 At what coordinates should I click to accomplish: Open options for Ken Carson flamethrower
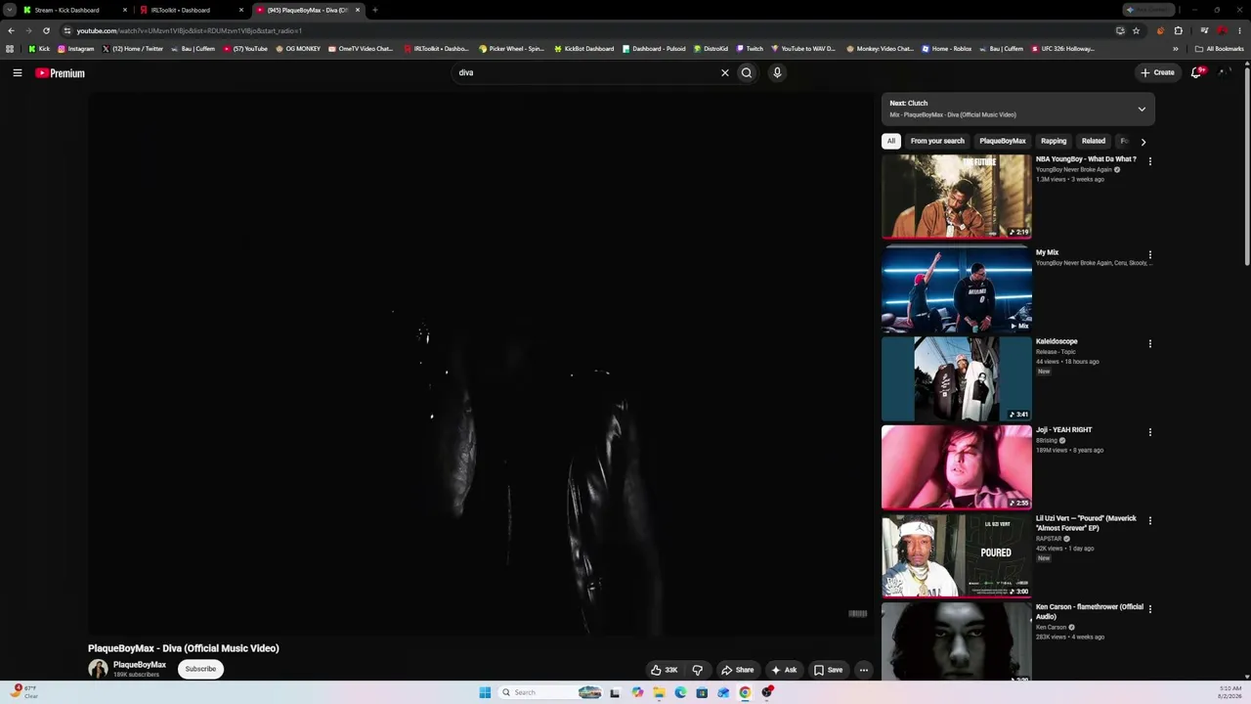point(1150,608)
